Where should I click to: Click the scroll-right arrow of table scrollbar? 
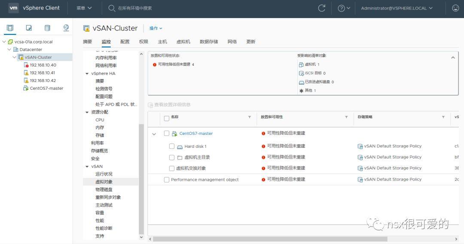click(456, 239)
